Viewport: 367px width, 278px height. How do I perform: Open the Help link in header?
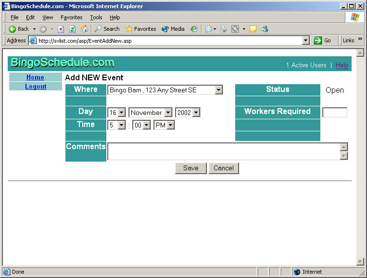coord(342,65)
